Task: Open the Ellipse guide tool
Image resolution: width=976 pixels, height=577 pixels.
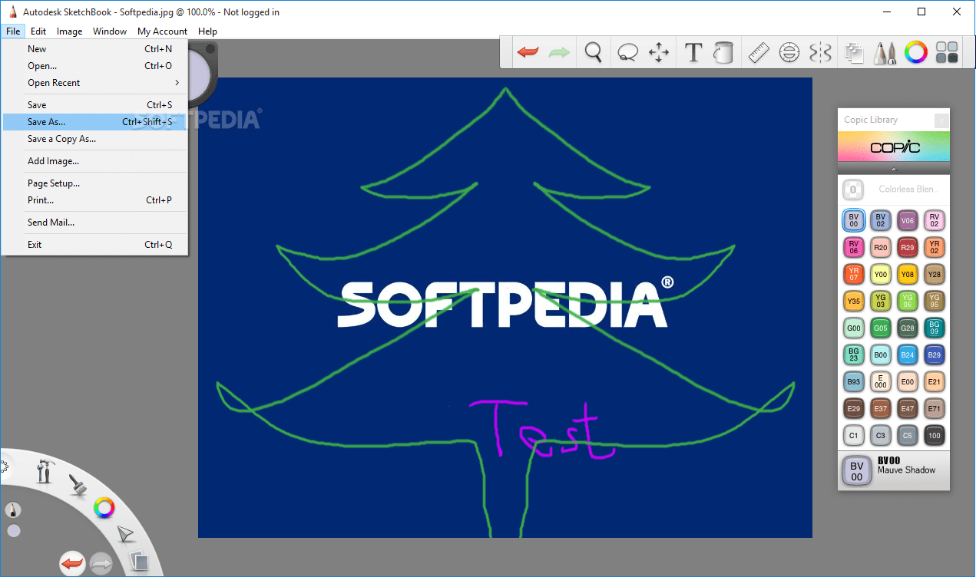Action: tap(789, 52)
